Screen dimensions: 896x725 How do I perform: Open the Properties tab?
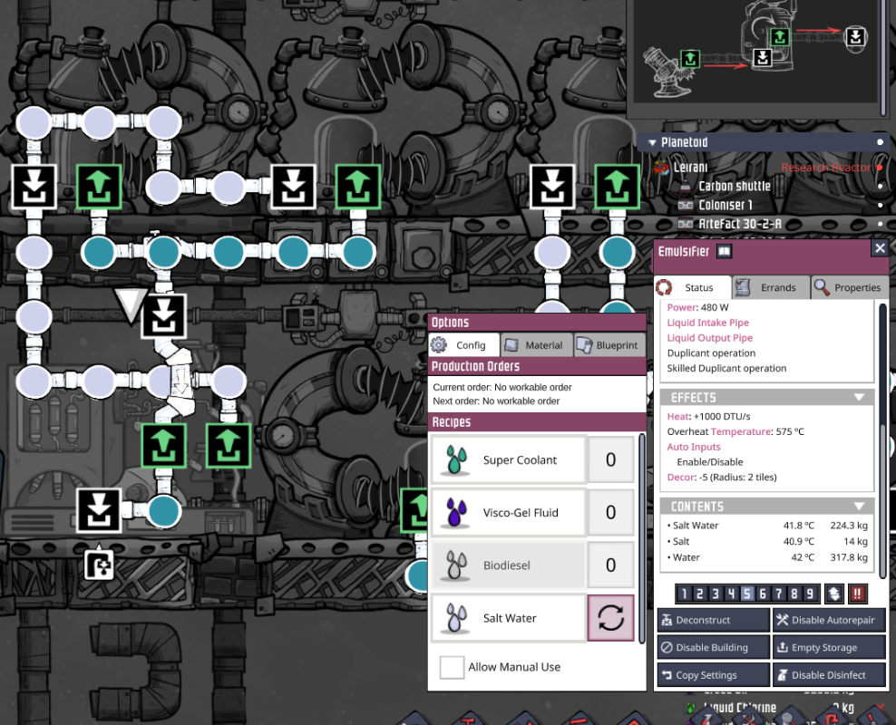point(850,287)
